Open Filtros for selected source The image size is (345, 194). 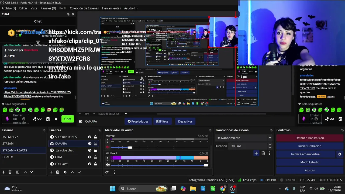162,122
